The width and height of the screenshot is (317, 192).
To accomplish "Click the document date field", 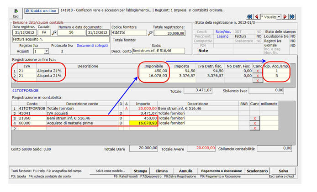I will coord(98,32).
